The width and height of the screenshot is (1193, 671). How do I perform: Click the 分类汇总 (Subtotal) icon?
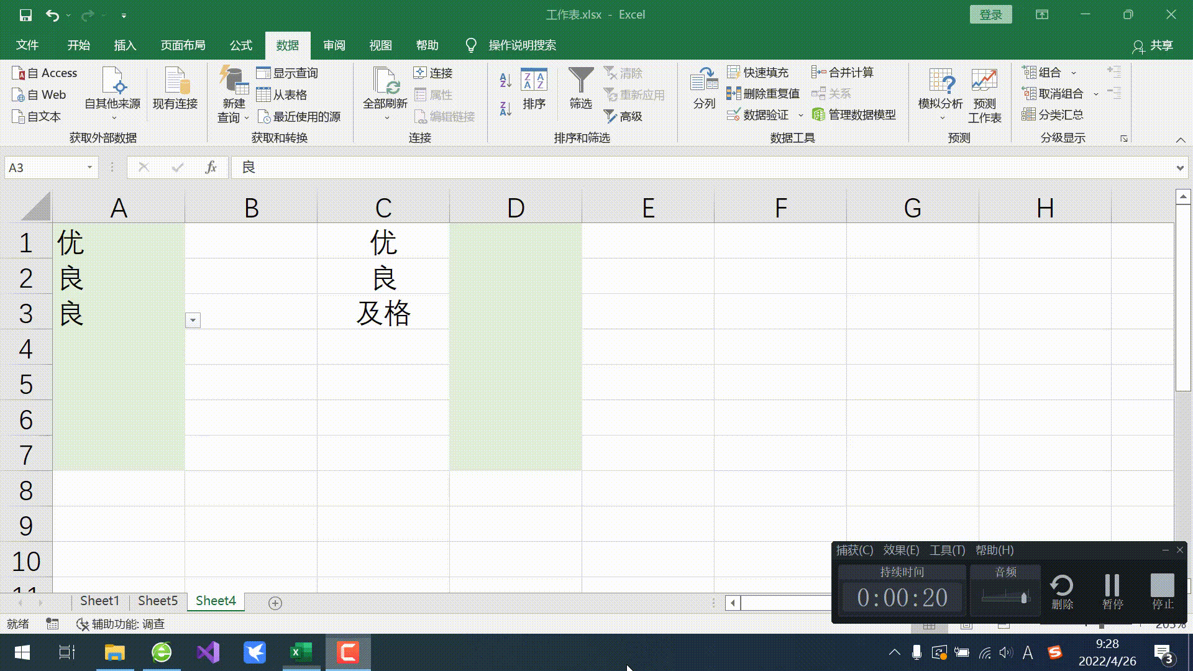pos(1055,114)
